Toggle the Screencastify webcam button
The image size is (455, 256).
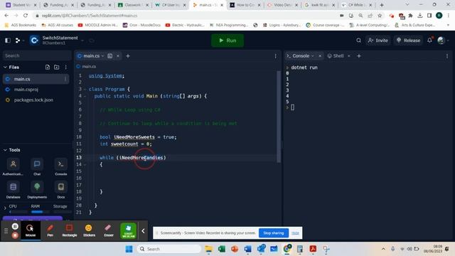128,230
